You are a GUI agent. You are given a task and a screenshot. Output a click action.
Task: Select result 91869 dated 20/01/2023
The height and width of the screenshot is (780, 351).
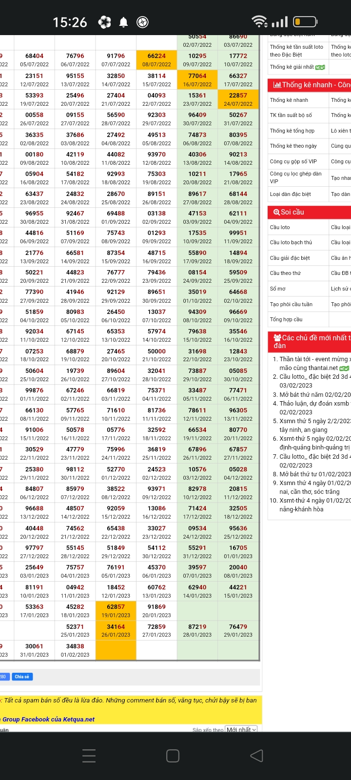point(156,611)
